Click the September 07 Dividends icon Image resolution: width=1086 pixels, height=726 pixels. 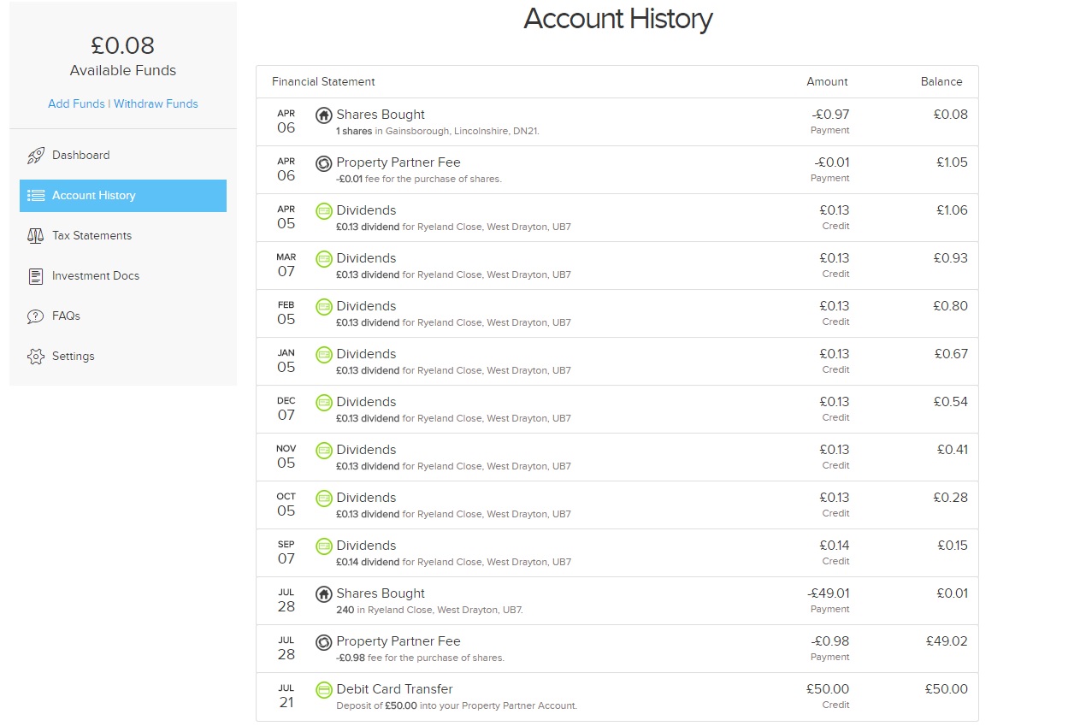tap(324, 546)
